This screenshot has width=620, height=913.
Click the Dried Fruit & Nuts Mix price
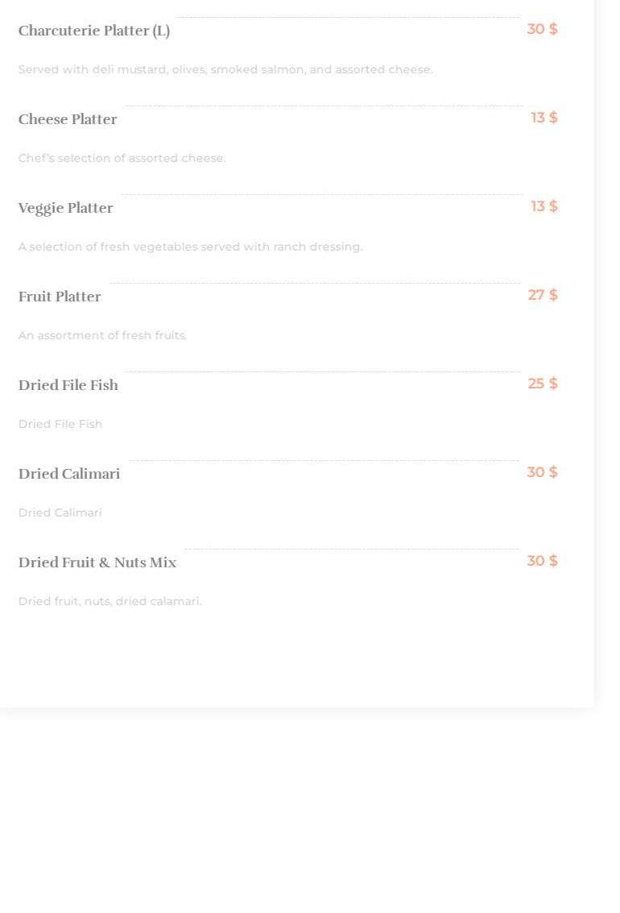click(542, 562)
